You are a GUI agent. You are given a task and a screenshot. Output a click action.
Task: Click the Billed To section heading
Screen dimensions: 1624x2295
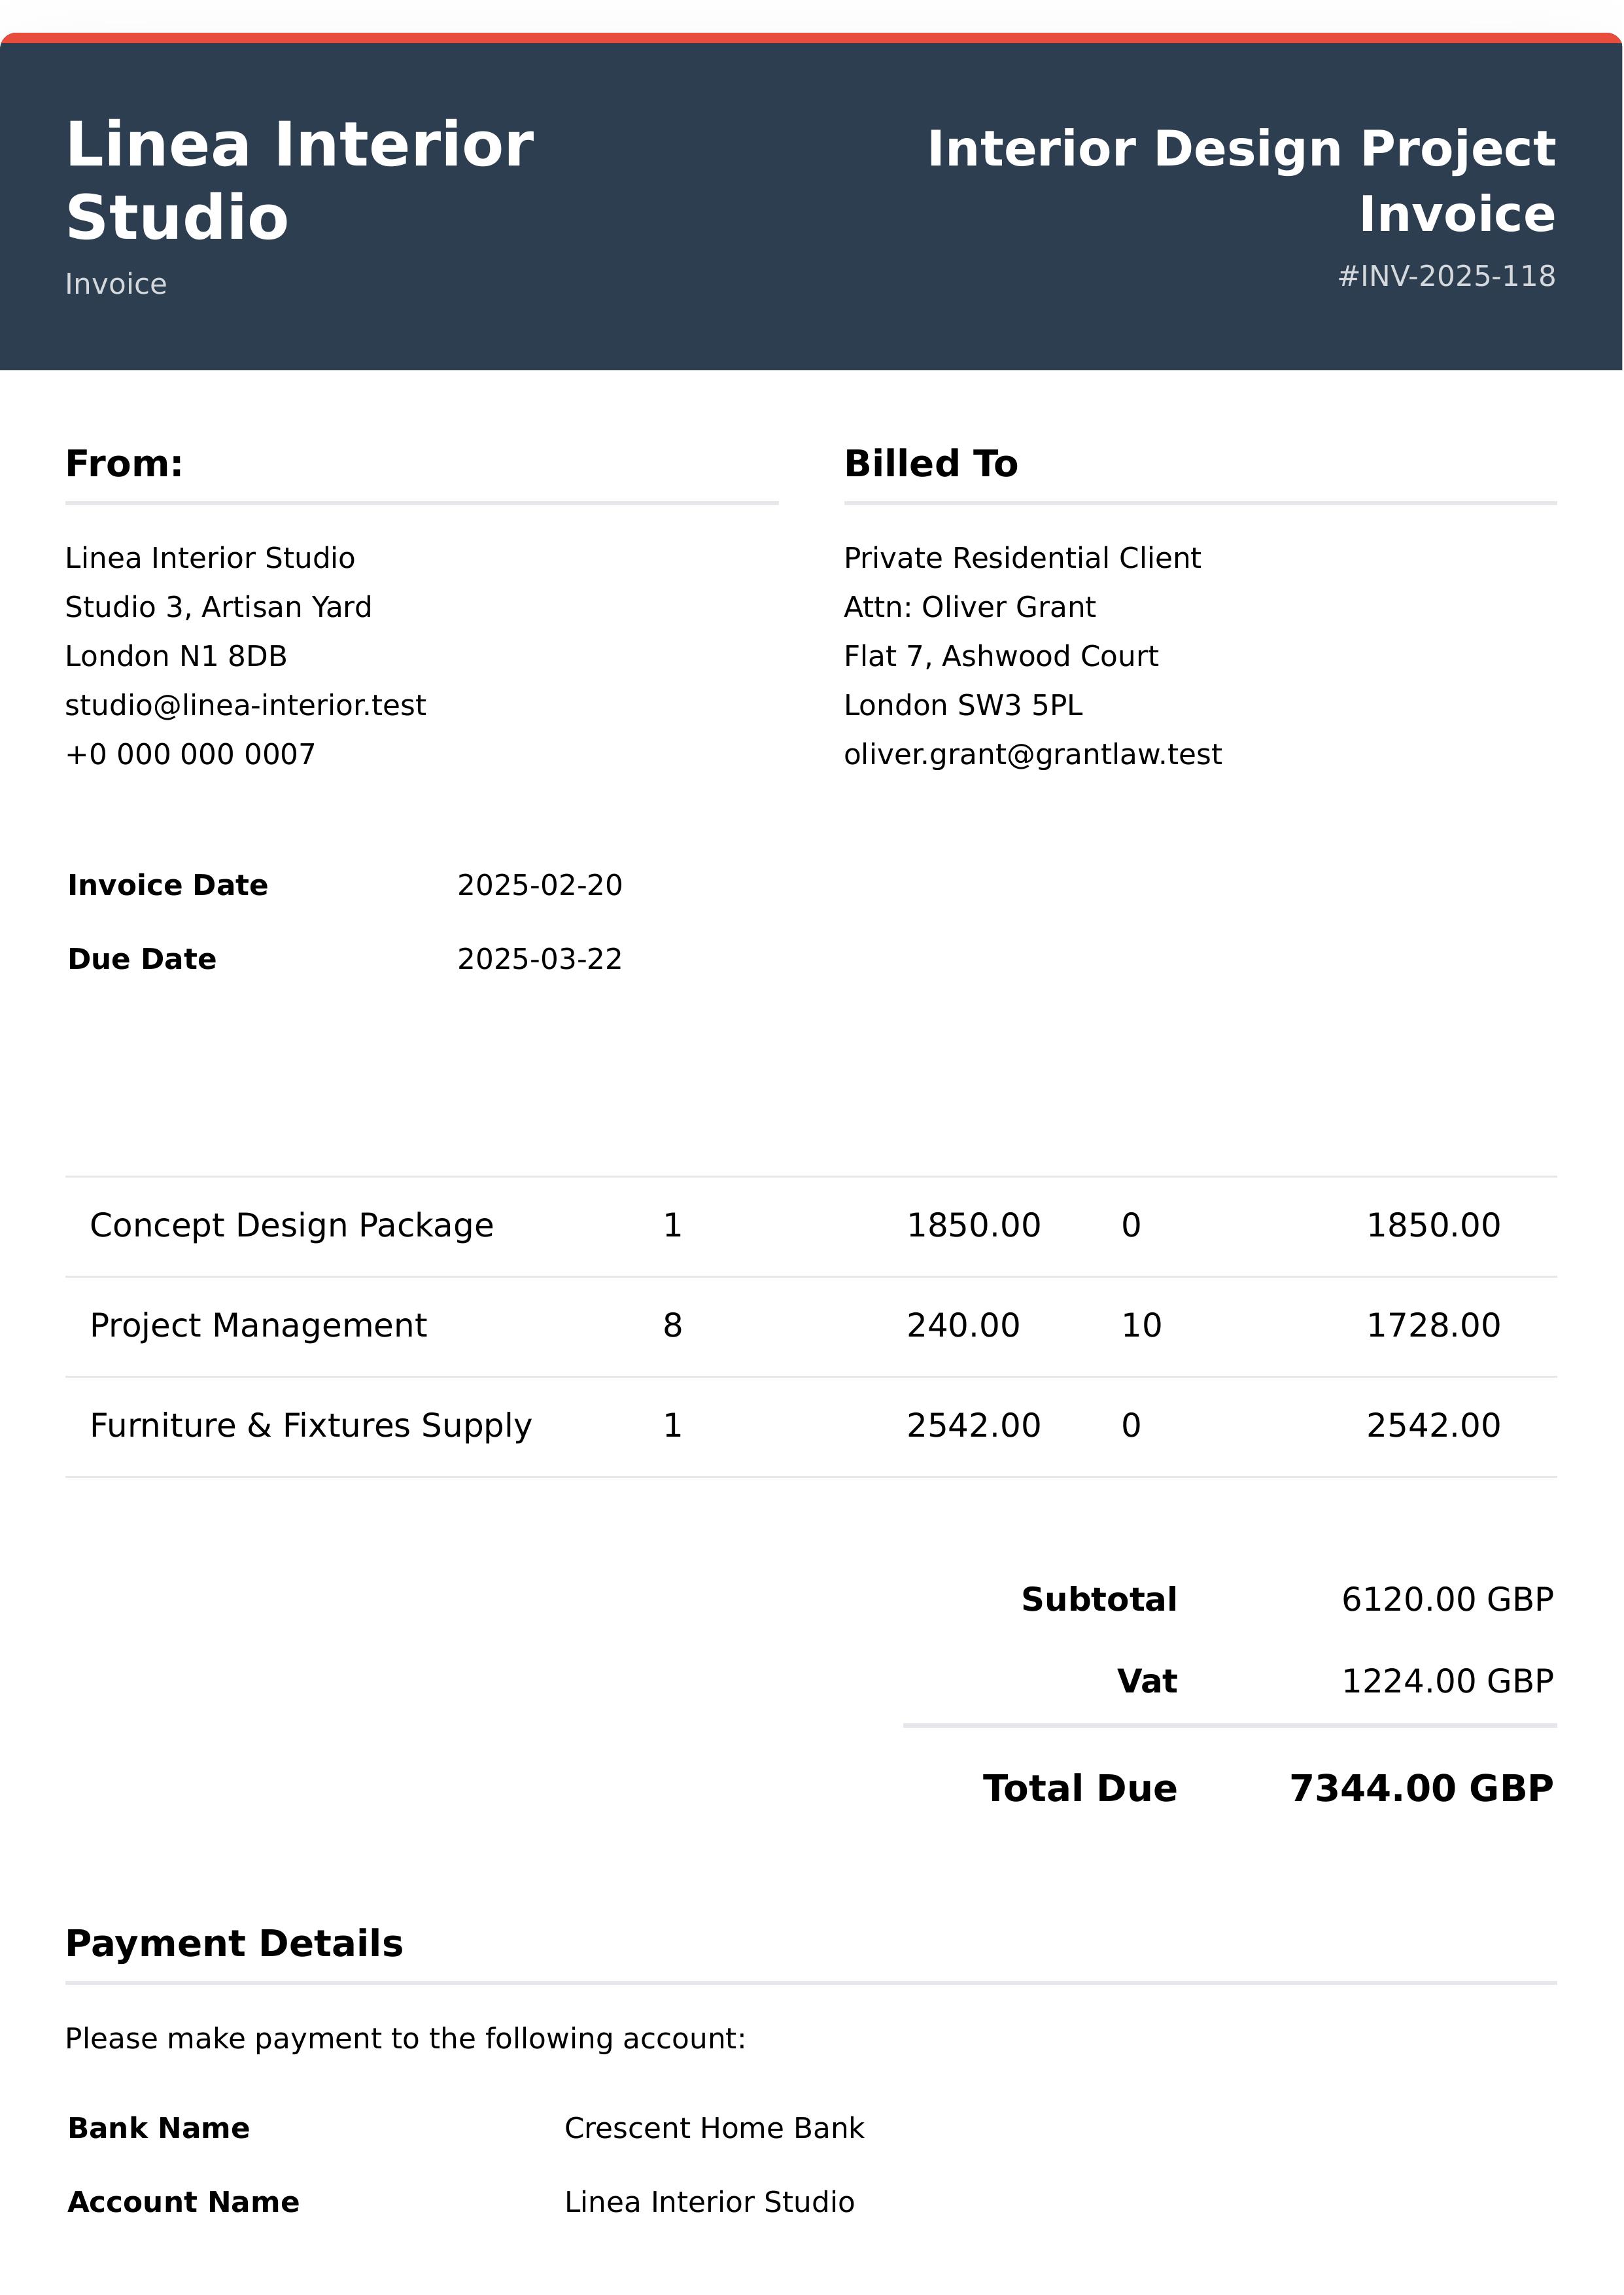pyautogui.click(x=930, y=464)
